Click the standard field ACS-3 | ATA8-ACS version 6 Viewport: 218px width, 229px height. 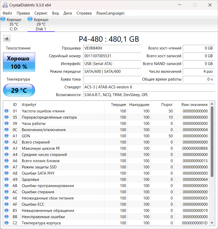[149, 87]
